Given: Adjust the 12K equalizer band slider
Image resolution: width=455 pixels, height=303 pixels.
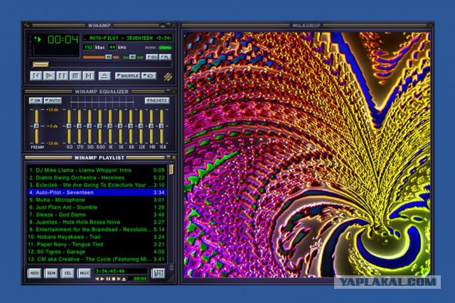Looking at the screenshot, I should click(x=141, y=126).
